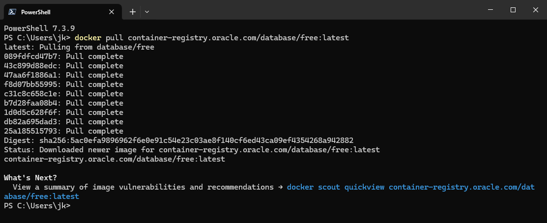Click the empty prompt at the bottom
Image resolution: width=547 pixels, height=223 pixels.
tap(37, 206)
